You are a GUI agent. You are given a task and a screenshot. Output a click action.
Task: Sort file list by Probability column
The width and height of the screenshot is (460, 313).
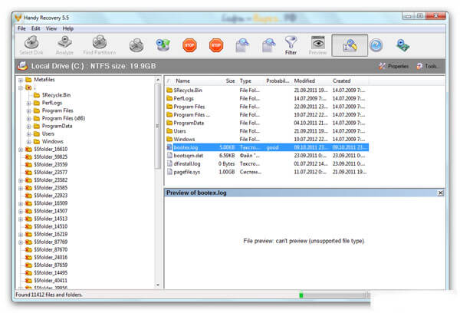click(x=278, y=81)
